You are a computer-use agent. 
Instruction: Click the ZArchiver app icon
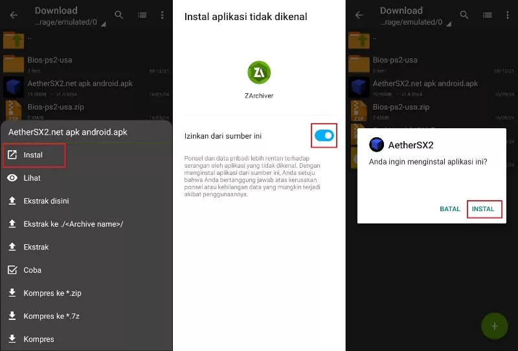click(259, 73)
